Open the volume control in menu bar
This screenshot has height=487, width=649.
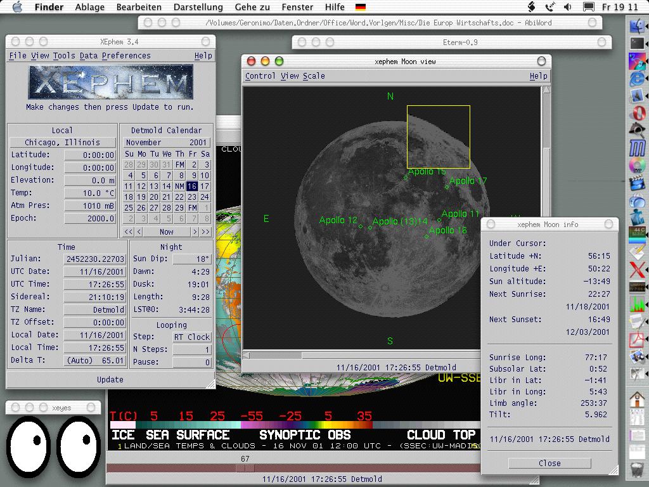(x=568, y=7)
